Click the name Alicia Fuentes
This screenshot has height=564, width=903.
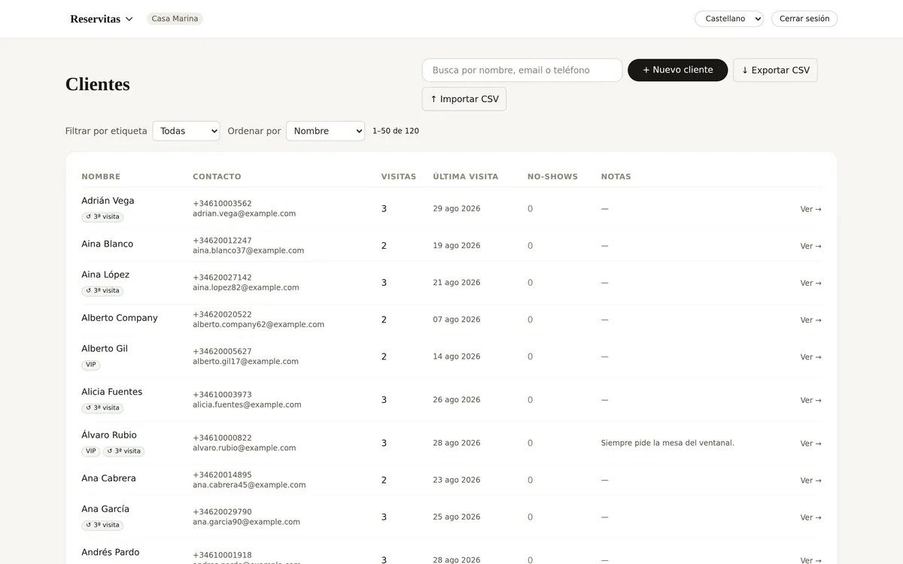pyautogui.click(x=111, y=392)
